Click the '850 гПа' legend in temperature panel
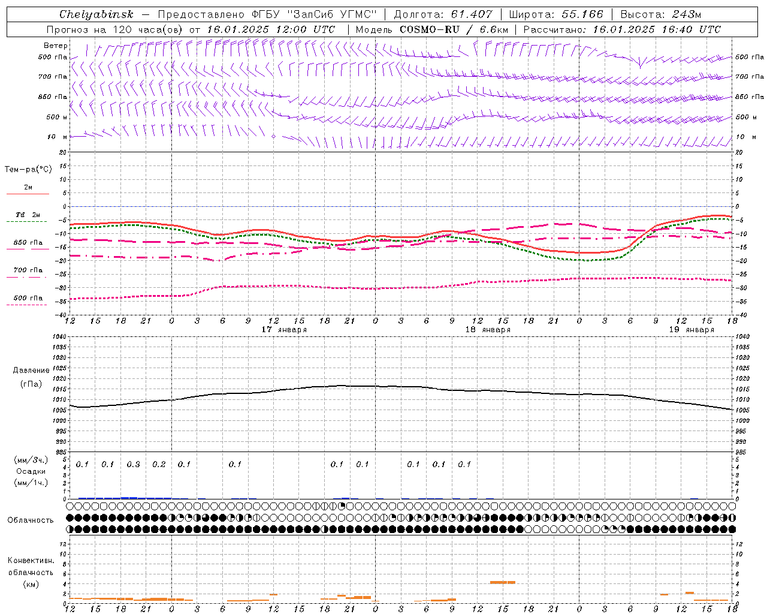The width and height of the screenshot is (767, 614). click(28, 243)
